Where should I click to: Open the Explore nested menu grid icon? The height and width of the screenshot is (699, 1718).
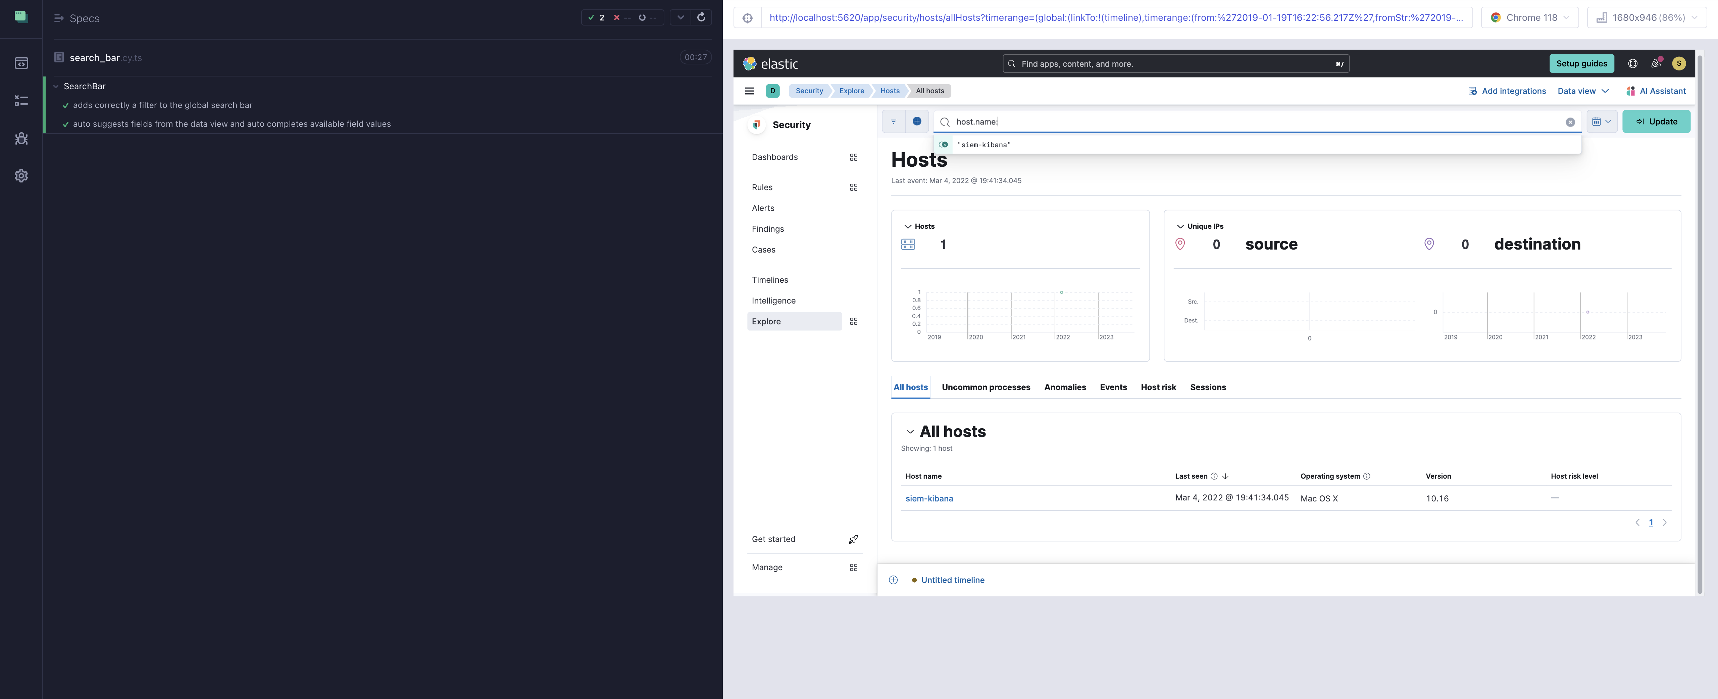pos(854,321)
